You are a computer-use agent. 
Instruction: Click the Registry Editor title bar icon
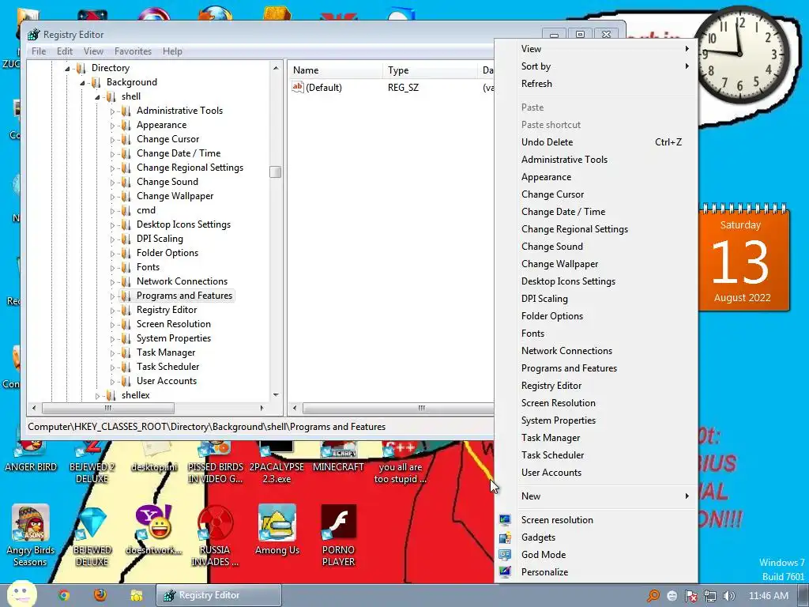33,35
